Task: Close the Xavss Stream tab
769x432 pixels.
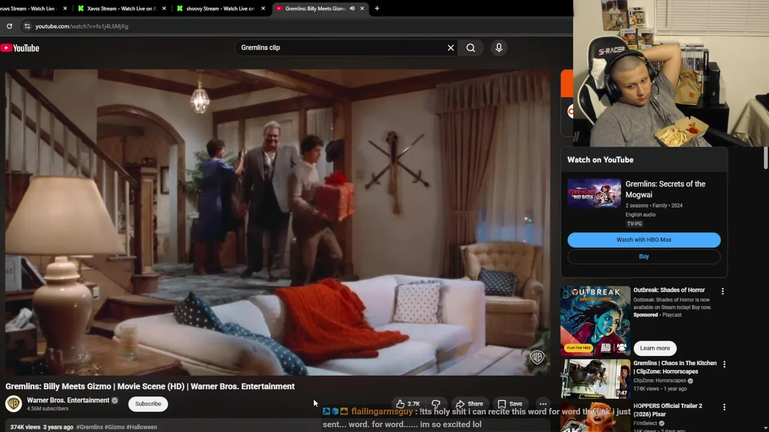Action: (x=164, y=8)
